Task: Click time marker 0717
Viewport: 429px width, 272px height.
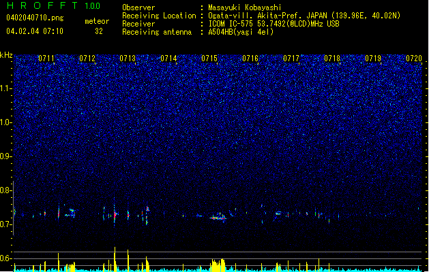Action: [291, 58]
